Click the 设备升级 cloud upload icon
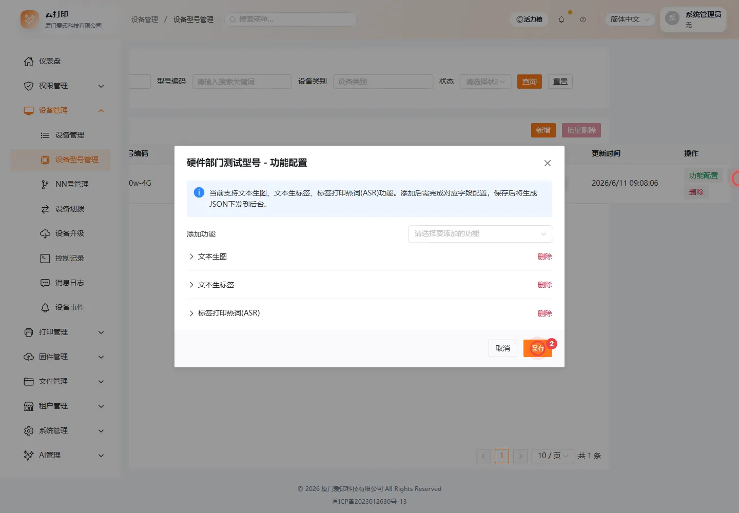The height and width of the screenshot is (513, 739). (45, 234)
